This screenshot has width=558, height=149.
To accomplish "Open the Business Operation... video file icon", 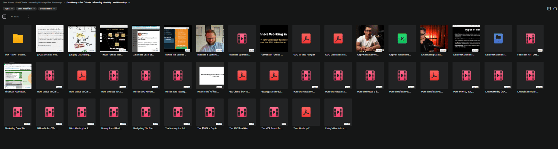I will [242, 39].
